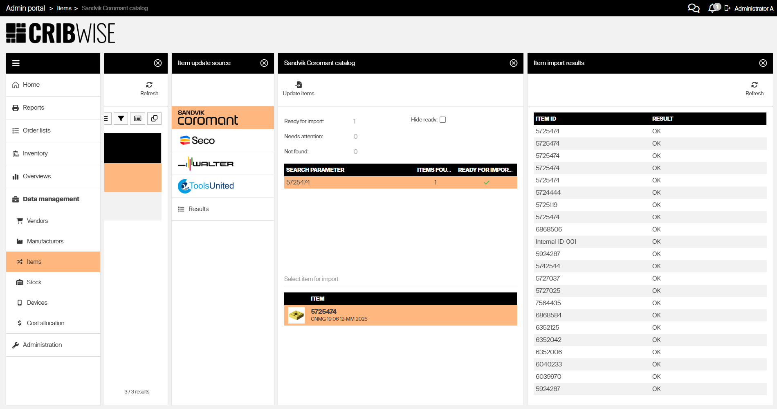Toggle the hamburger sidebar menu

16,63
